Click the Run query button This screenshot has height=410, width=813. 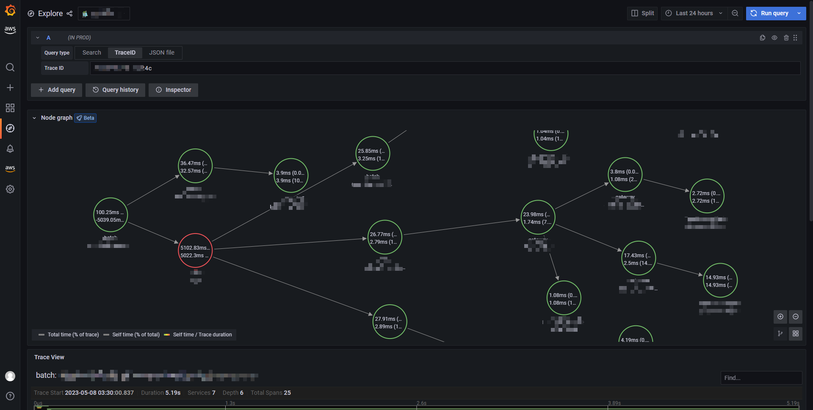tap(770, 14)
